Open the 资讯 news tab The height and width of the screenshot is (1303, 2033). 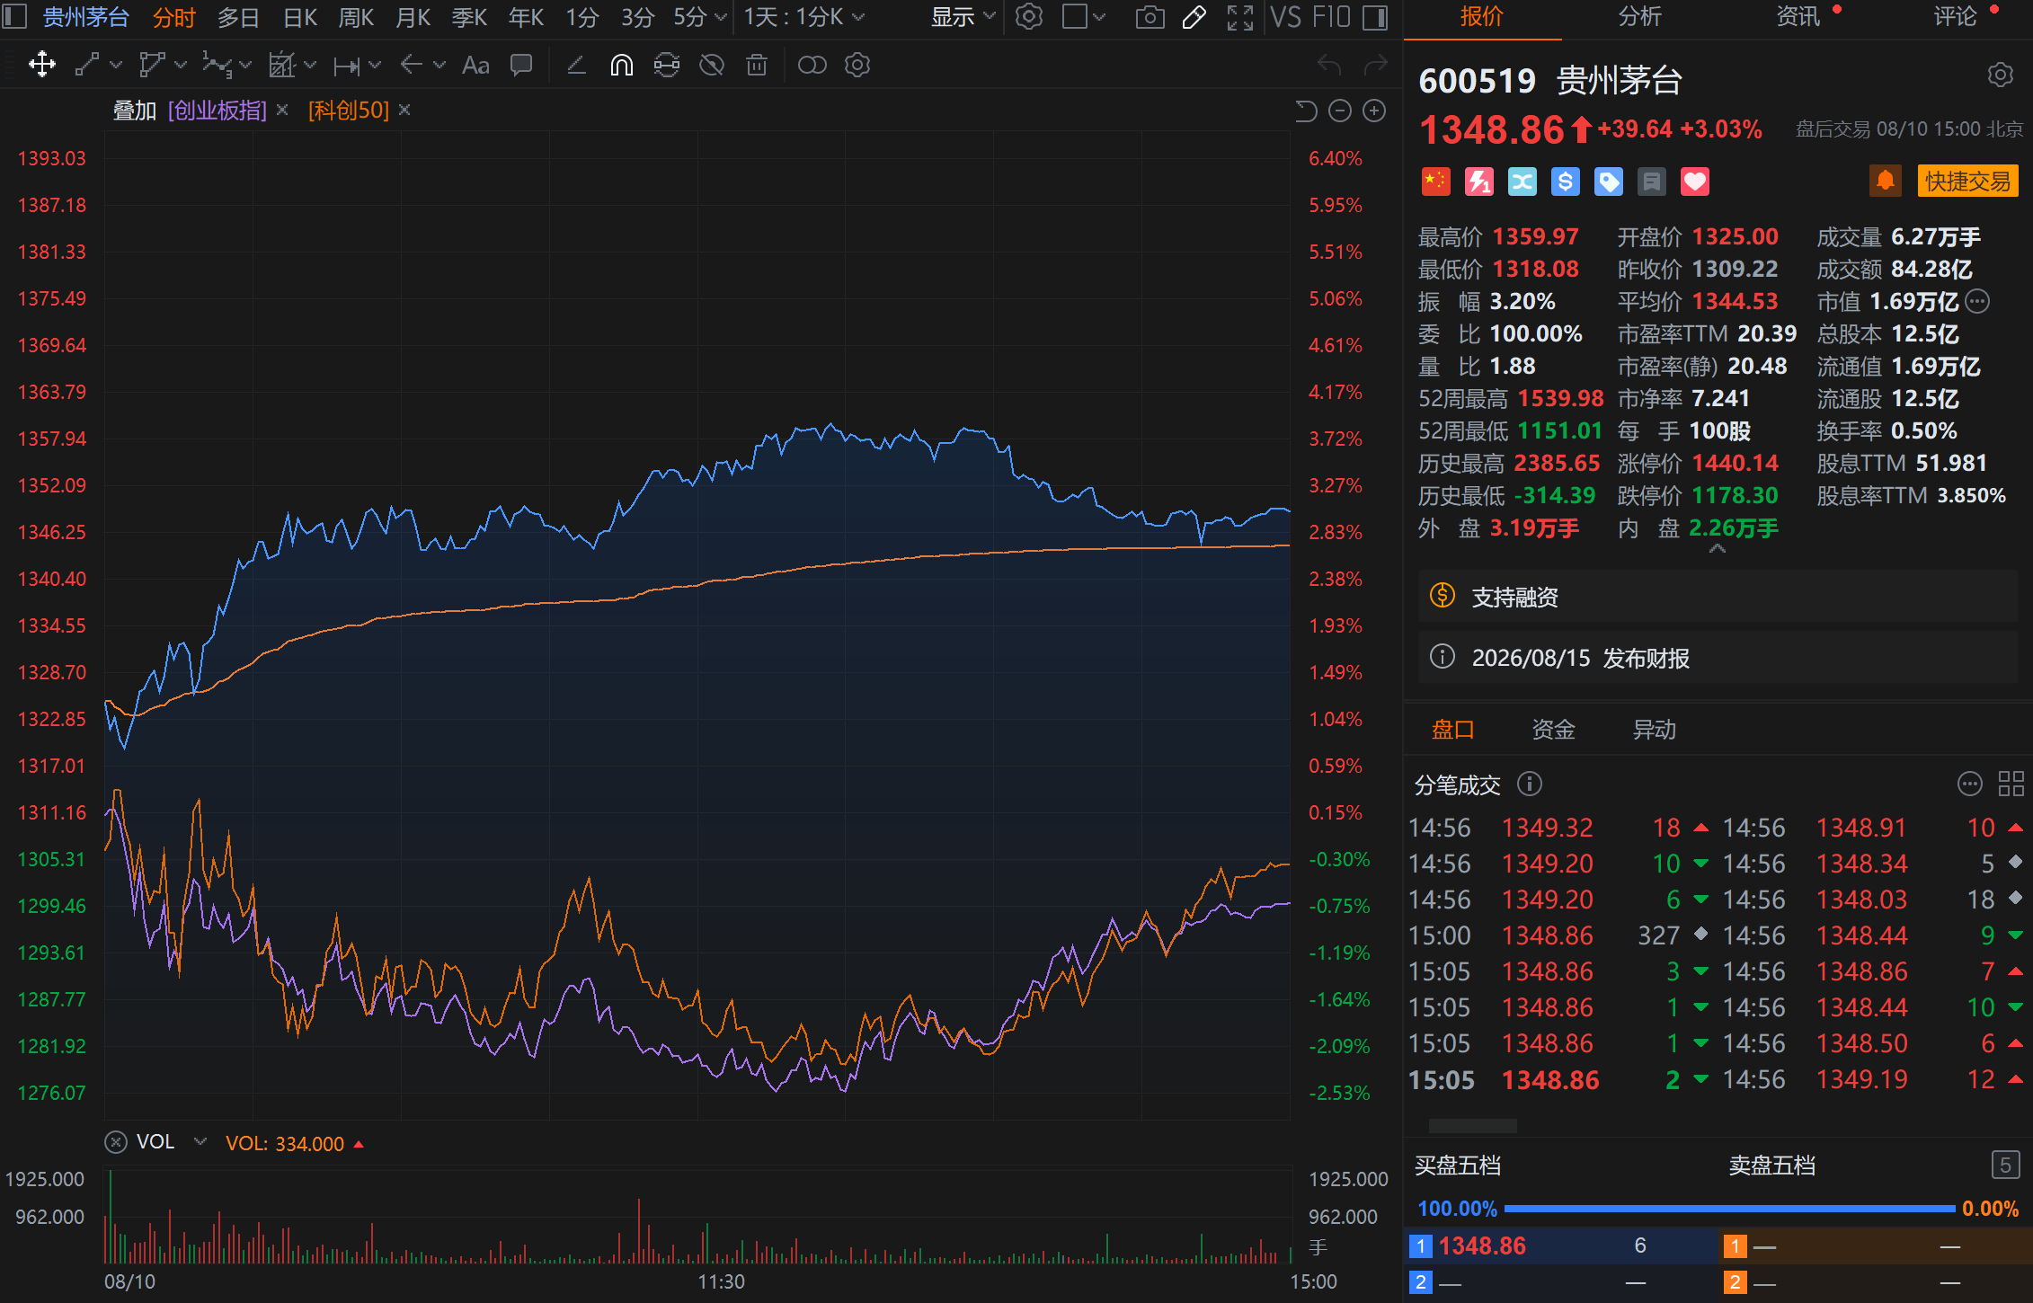pos(1798,17)
